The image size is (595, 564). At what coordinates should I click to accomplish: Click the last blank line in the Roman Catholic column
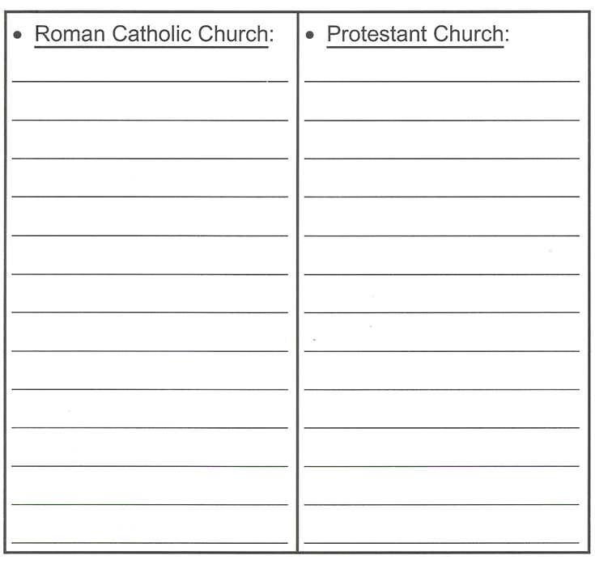150,541
